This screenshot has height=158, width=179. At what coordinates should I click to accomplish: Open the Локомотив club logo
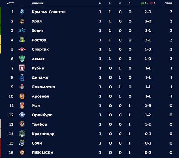(x=22, y=87)
